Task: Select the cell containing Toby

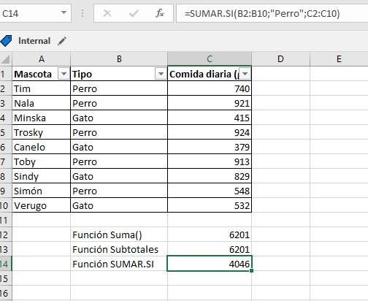Action: click(x=42, y=161)
